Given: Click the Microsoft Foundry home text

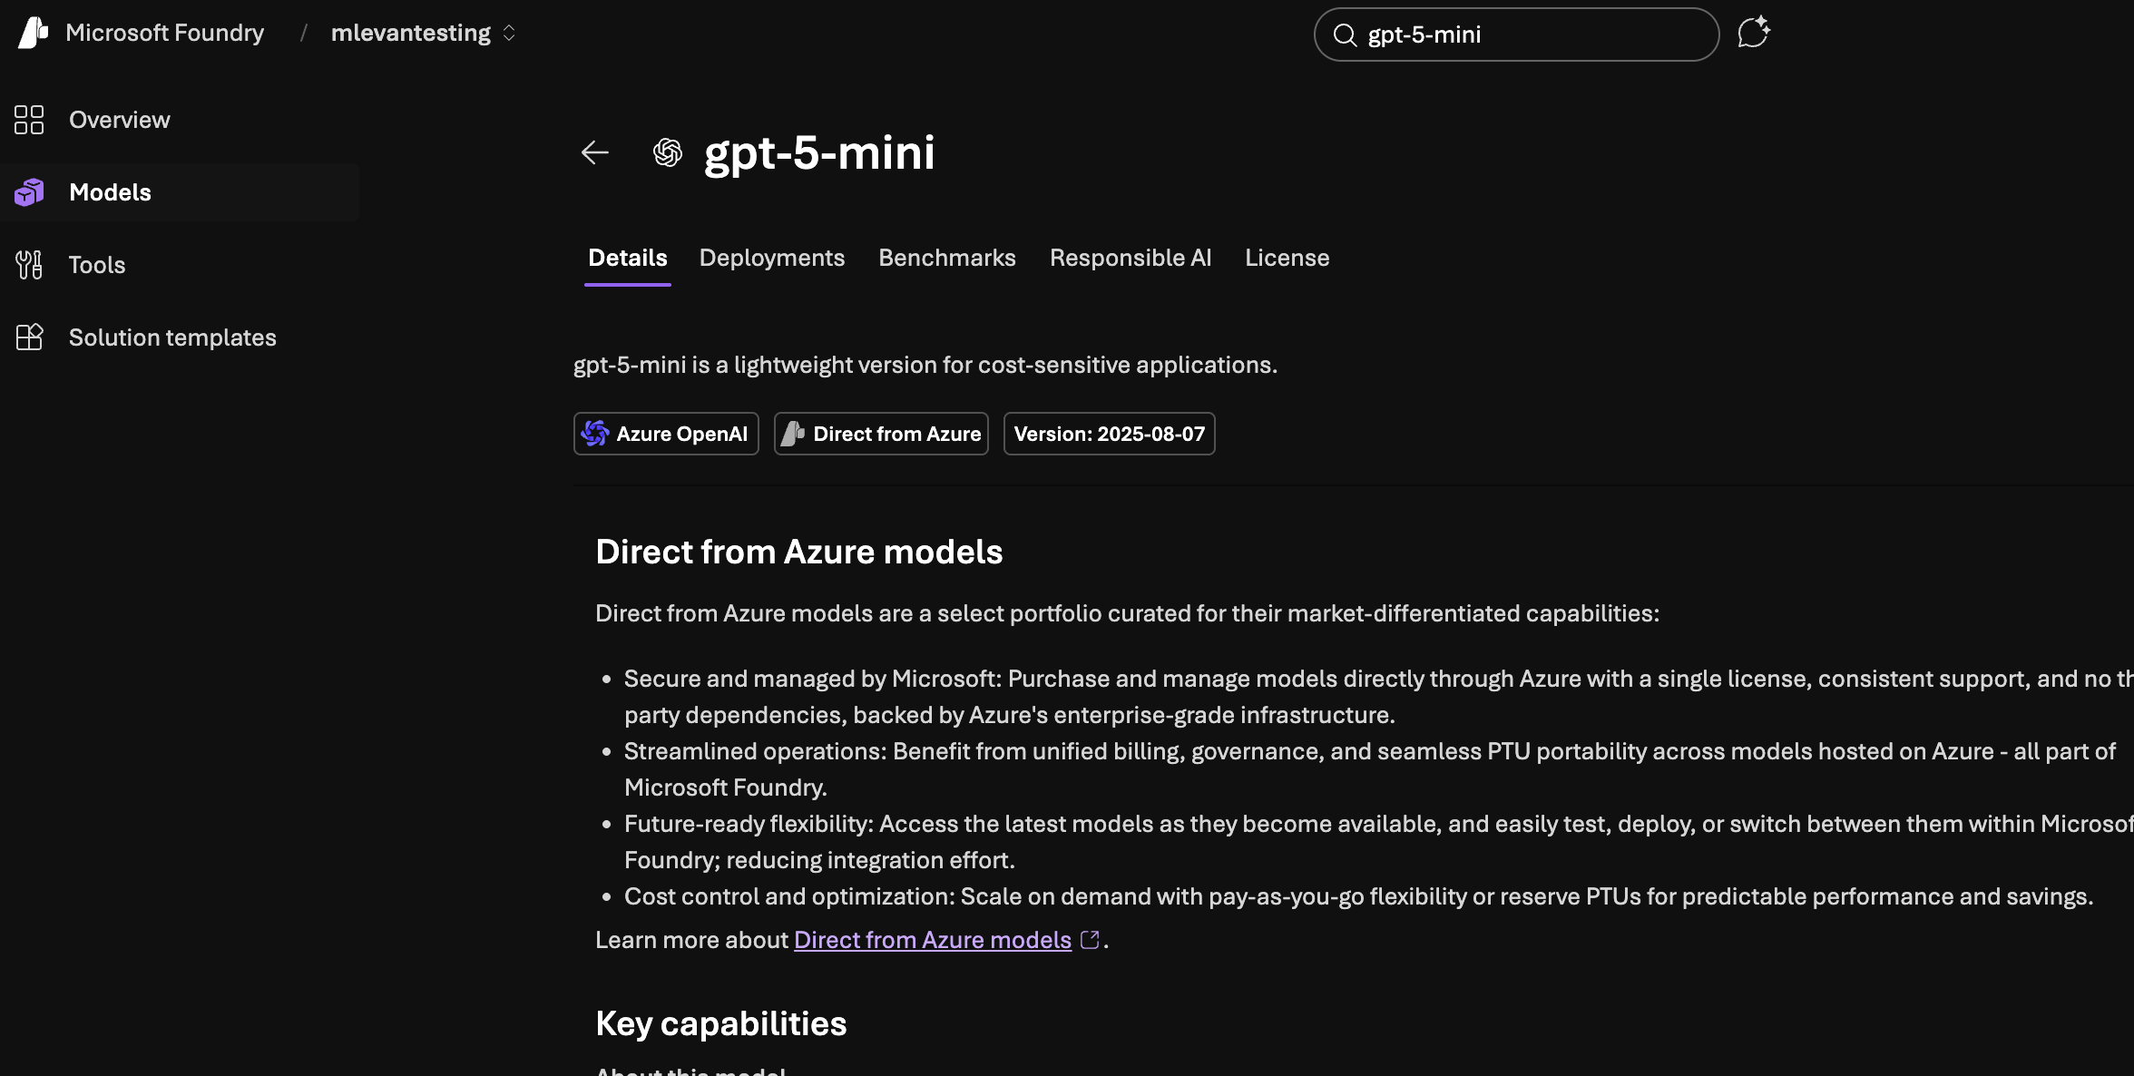Looking at the screenshot, I should tap(165, 33).
